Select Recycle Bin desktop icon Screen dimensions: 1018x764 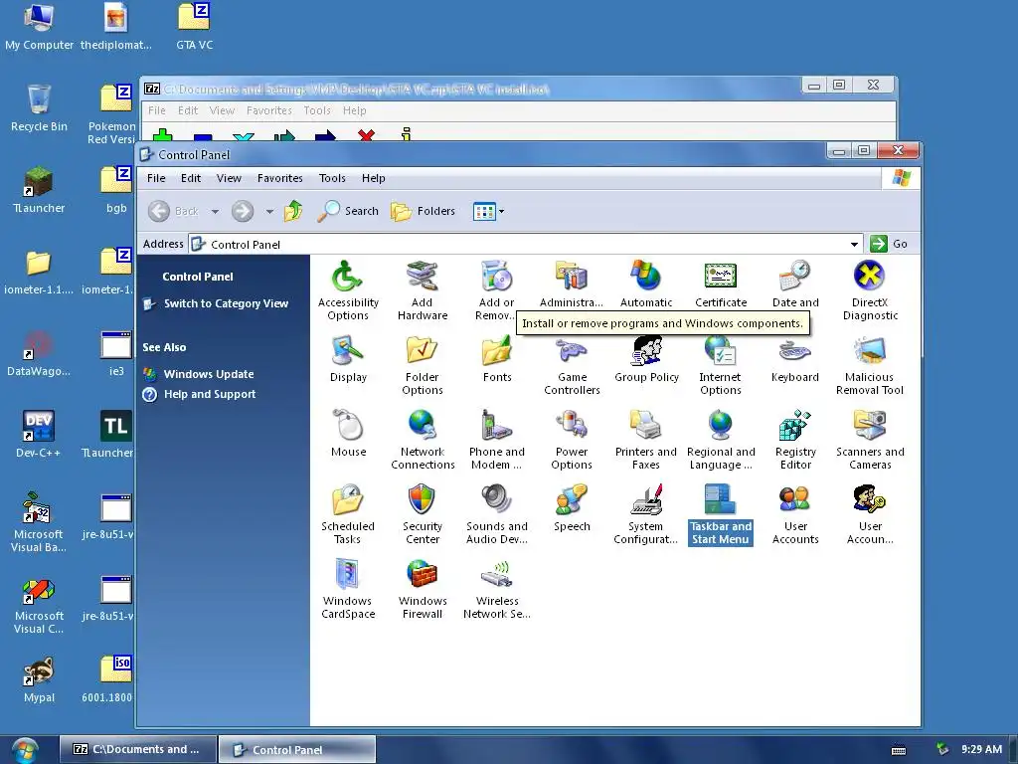[39, 107]
